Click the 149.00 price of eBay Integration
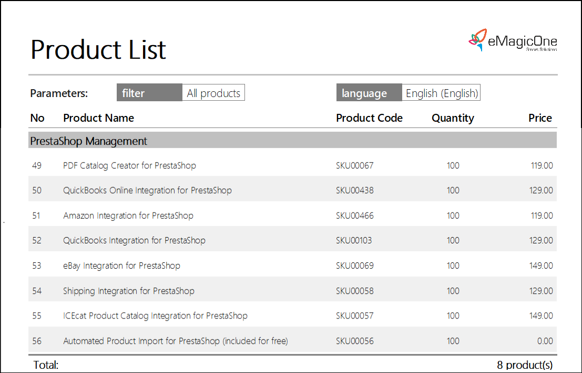 pos(541,265)
